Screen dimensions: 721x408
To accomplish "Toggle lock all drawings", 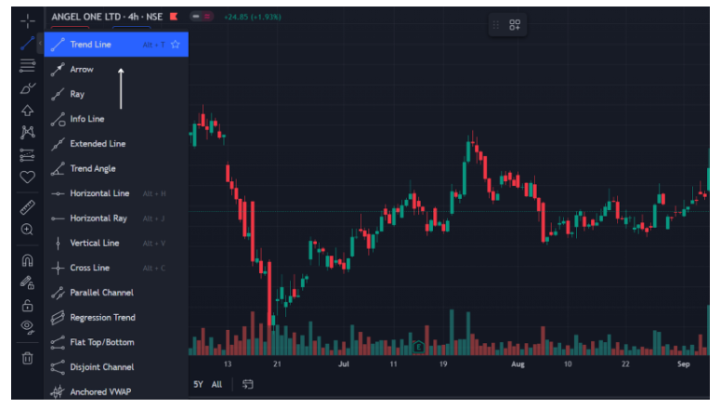I will (x=27, y=305).
